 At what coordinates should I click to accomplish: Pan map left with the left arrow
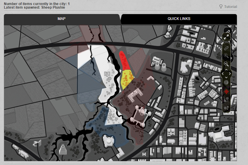point(223,74)
